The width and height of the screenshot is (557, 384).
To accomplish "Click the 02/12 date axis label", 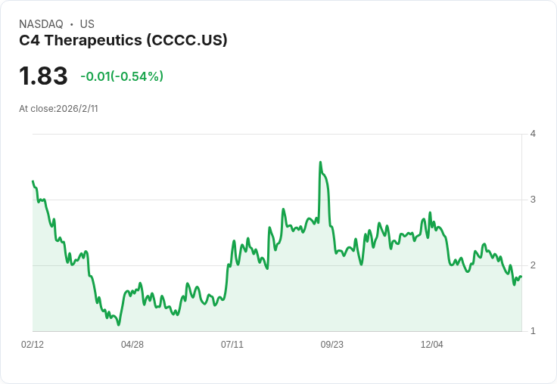I will point(33,344).
